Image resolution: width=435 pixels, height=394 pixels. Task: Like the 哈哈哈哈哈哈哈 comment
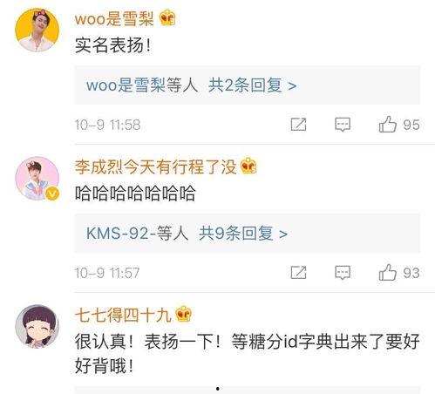coord(388,273)
